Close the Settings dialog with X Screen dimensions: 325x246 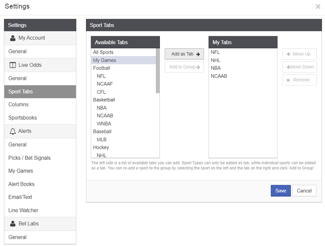(x=318, y=6)
